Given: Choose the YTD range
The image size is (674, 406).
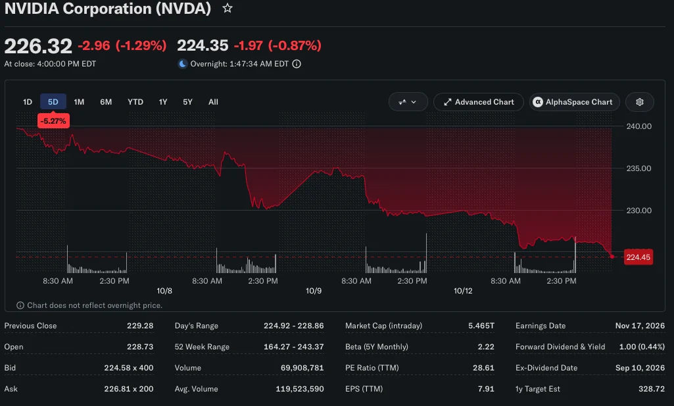Looking at the screenshot, I should pyautogui.click(x=135, y=102).
